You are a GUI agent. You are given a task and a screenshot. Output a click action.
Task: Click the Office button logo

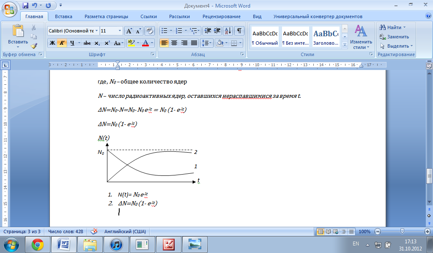9,9
